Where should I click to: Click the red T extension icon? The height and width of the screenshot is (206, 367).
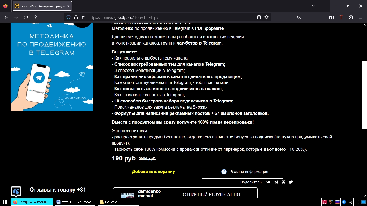(341, 17)
